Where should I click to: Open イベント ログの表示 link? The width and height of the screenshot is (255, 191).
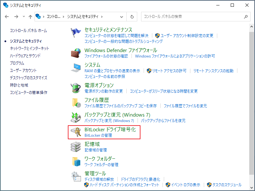[x=185, y=185]
